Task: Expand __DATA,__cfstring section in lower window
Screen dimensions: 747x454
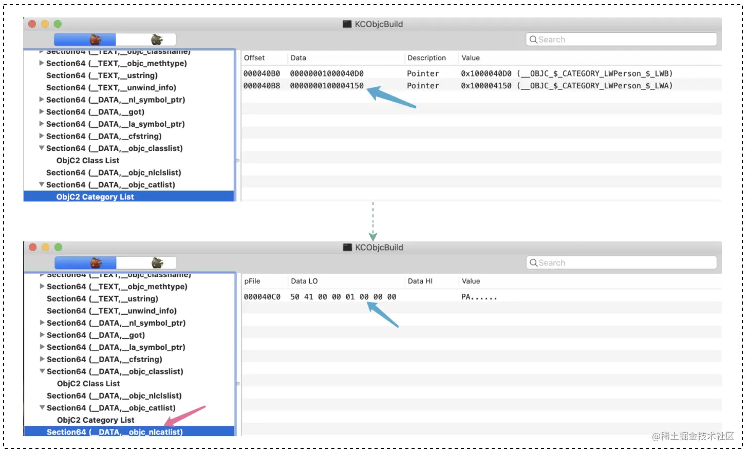Action: pos(42,360)
